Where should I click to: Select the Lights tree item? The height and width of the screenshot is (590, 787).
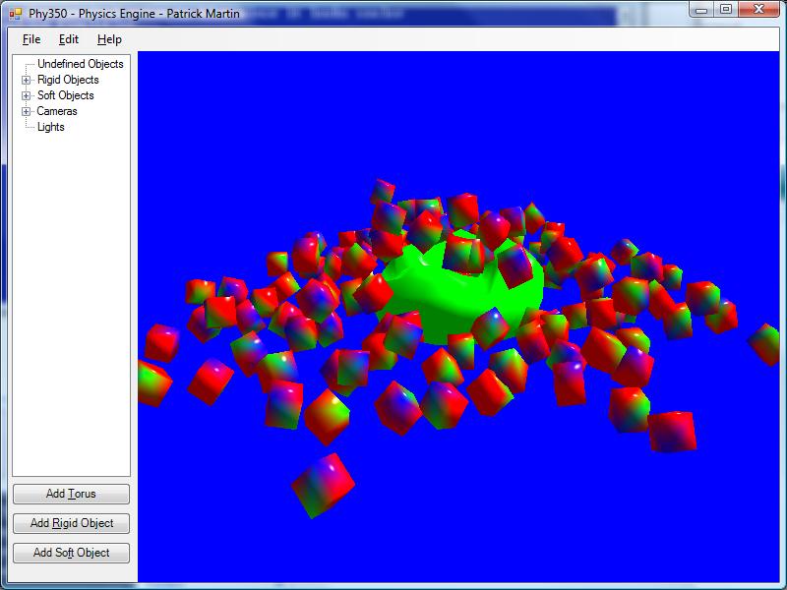pos(50,127)
